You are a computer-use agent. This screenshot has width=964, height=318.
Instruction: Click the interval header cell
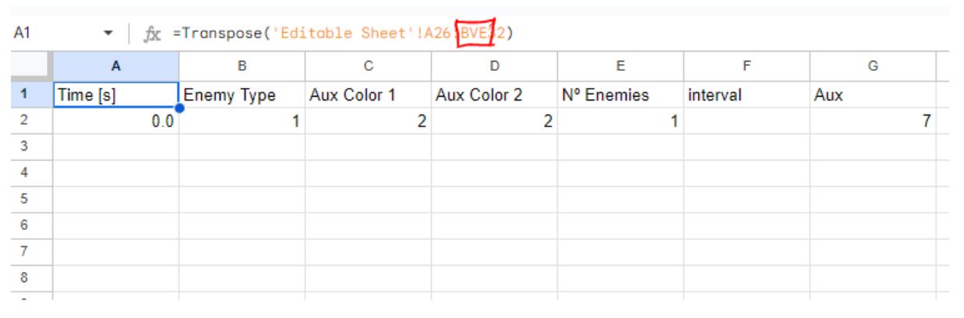click(x=747, y=95)
